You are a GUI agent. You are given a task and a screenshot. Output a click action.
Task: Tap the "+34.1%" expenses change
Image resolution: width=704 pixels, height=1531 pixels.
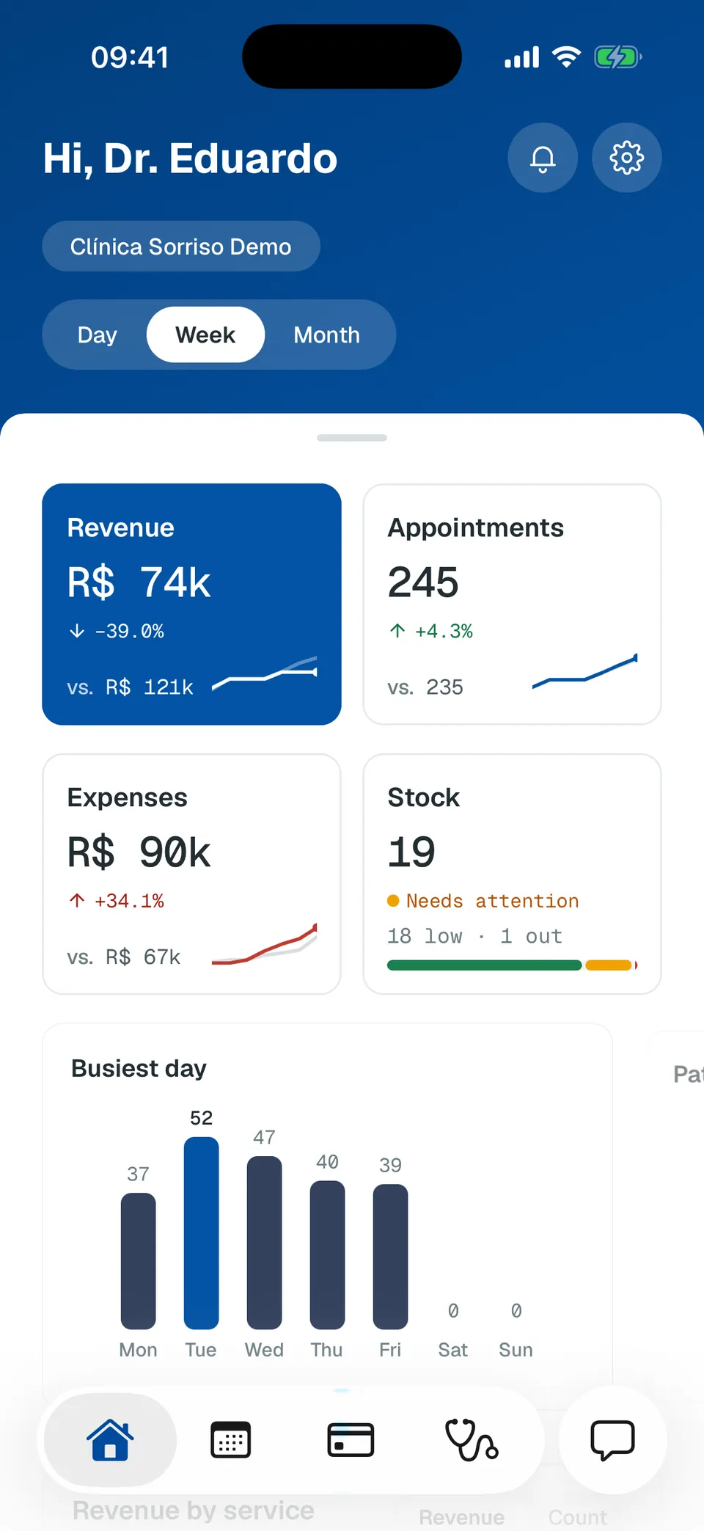click(129, 901)
